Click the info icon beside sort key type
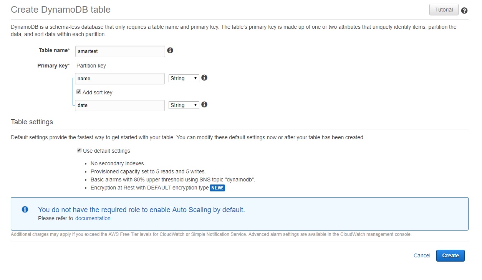The image size is (482, 280). coord(204,104)
